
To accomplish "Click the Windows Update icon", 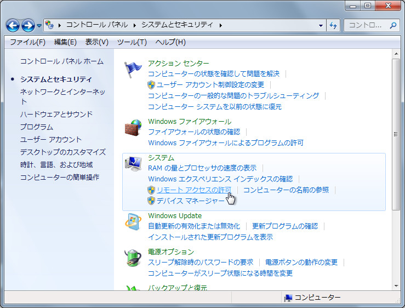I will [133, 222].
